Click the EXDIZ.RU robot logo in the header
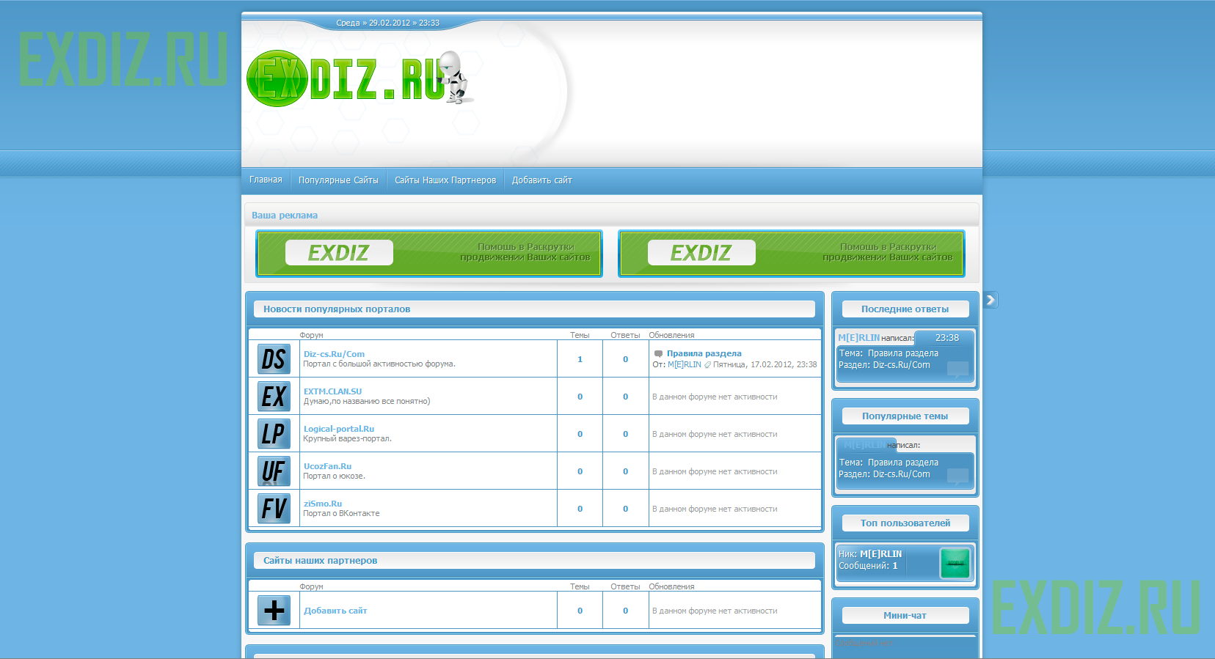This screenshot has height=659, width=1215. click(361, 77)
